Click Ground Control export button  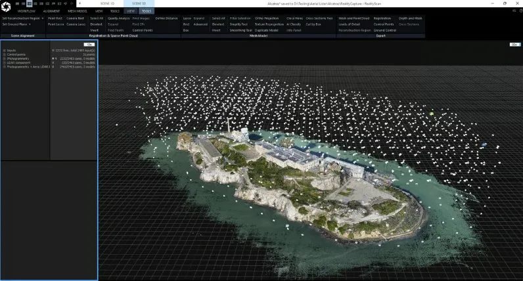[x=385, y=30]
